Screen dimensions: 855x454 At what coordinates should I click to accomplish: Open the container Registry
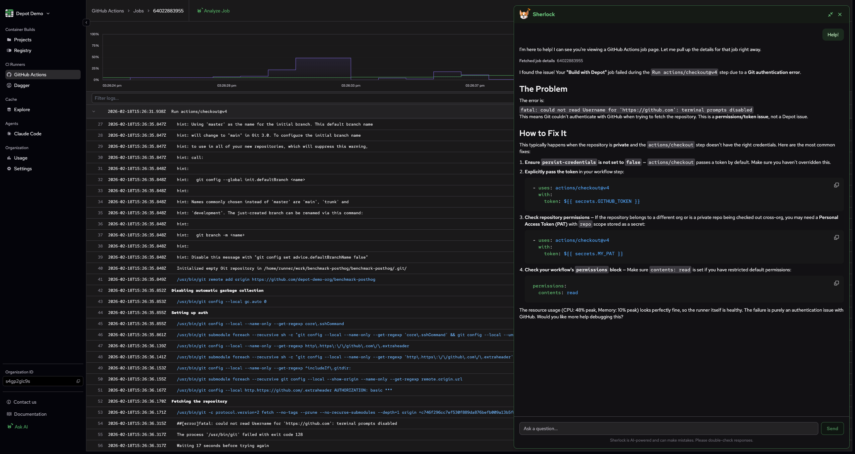pyautogui.click(x=23, y=50)
